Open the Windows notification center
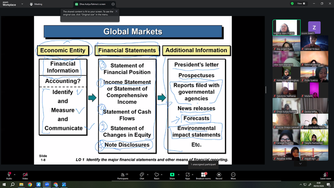The image size is (334, 188). 329,184
